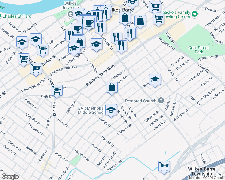
Task: Select the Hazle St vertical street label
Action: [54, 109]
